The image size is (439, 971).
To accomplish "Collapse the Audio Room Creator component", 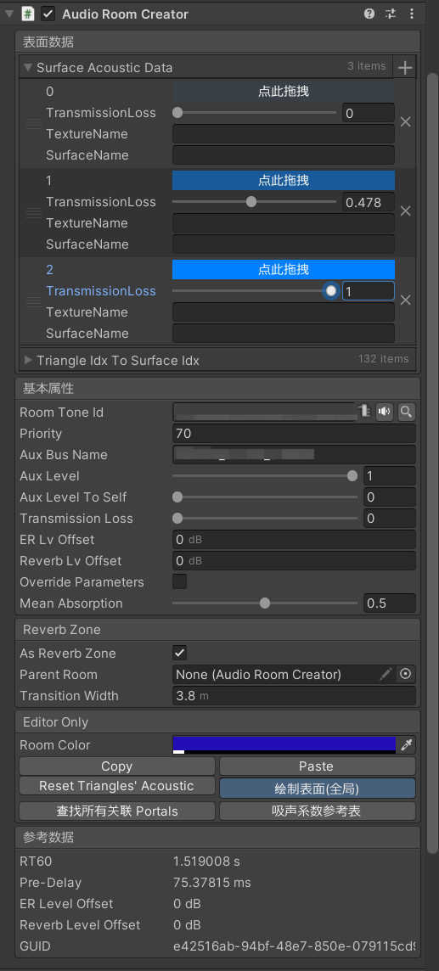I will pos(8,13).
